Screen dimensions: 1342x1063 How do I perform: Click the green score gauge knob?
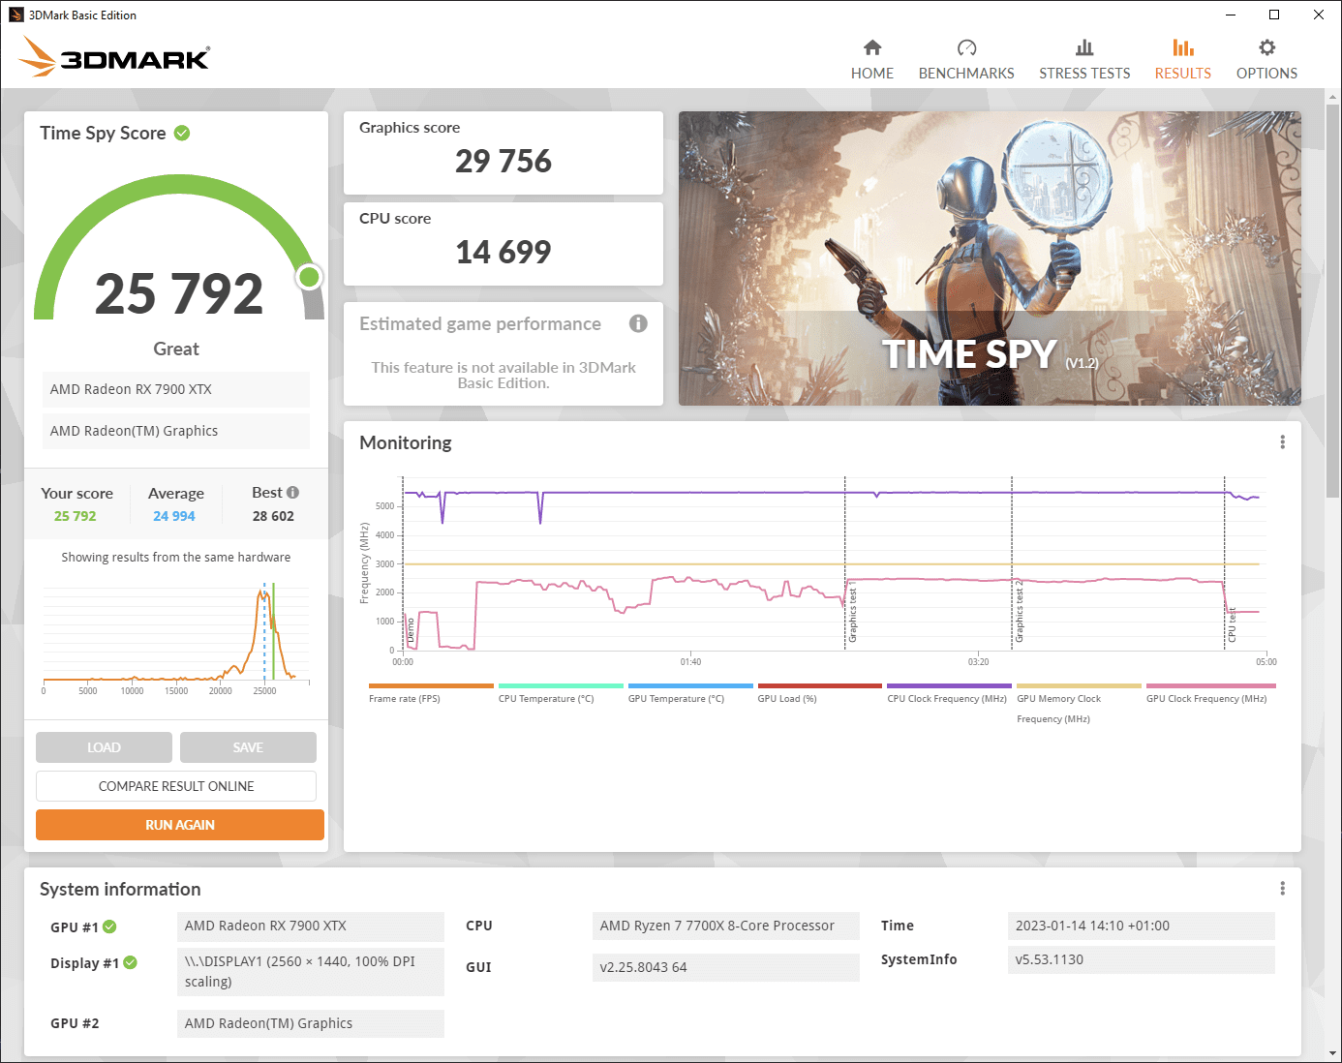click(309, 278)
